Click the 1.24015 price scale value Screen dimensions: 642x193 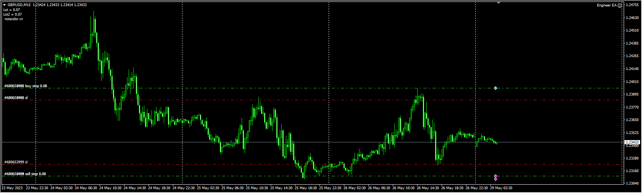(632, 82)
